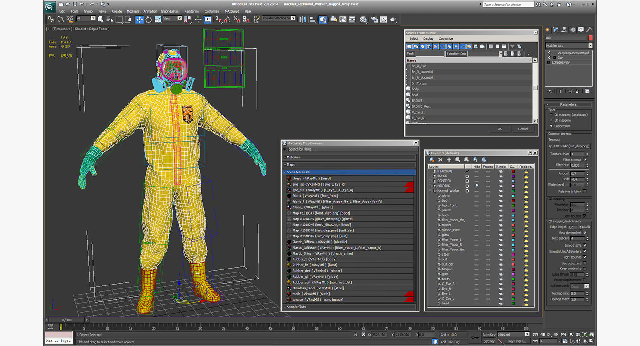Expand the CONTROL layer

tap(430, 181)
